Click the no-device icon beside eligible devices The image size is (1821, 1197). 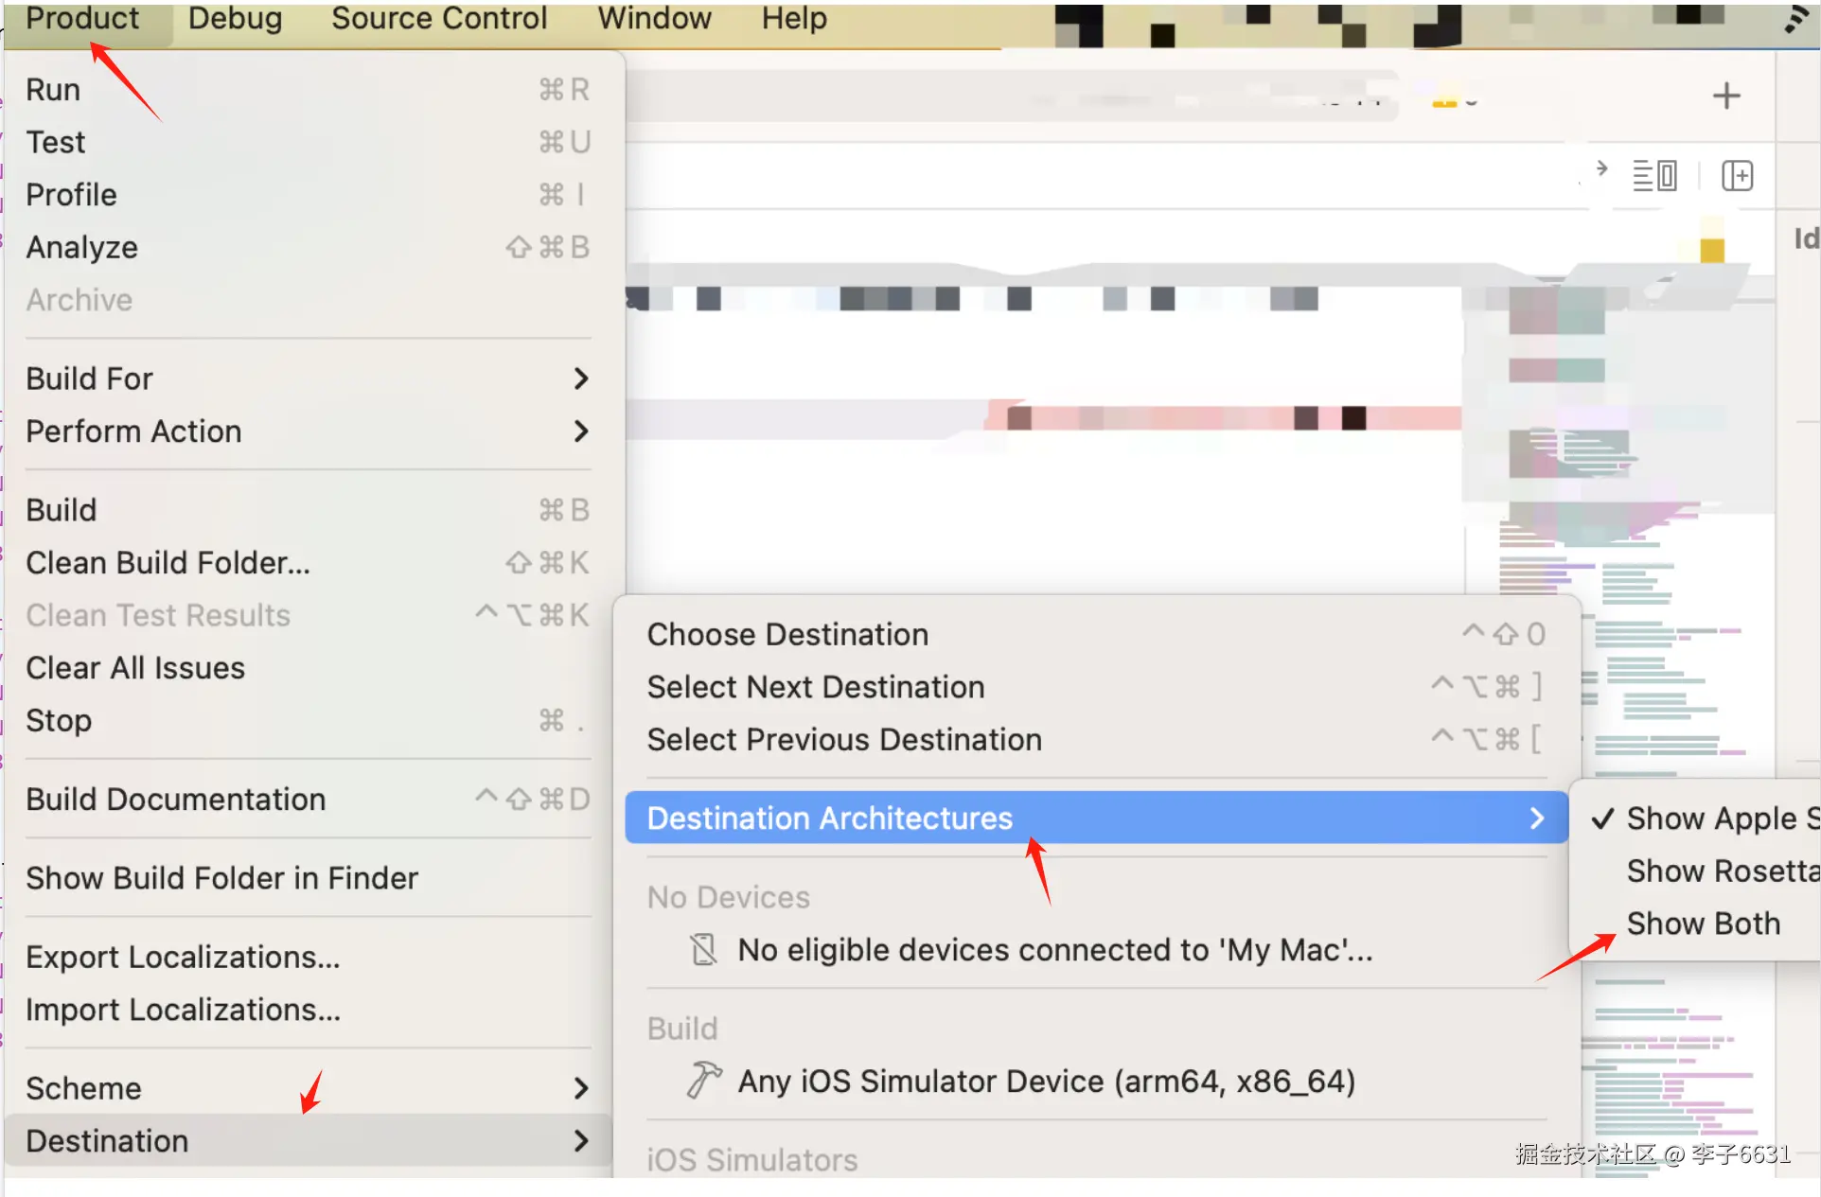click(703, 949)
